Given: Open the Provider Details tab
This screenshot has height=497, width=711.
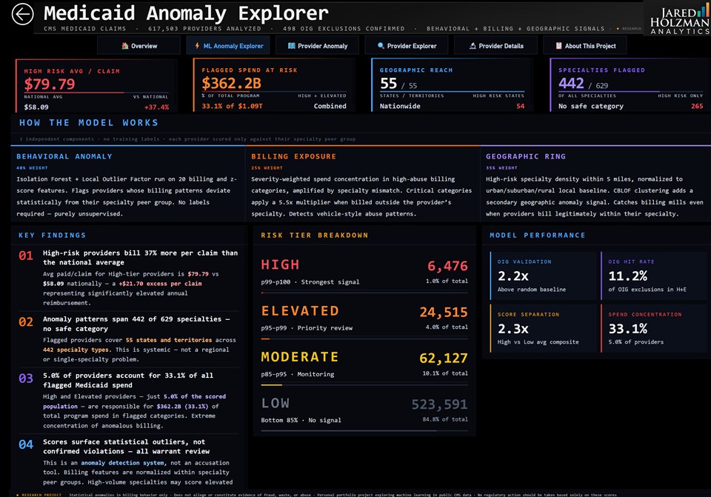Looking at the screenshot, I should tap(495, 45).
